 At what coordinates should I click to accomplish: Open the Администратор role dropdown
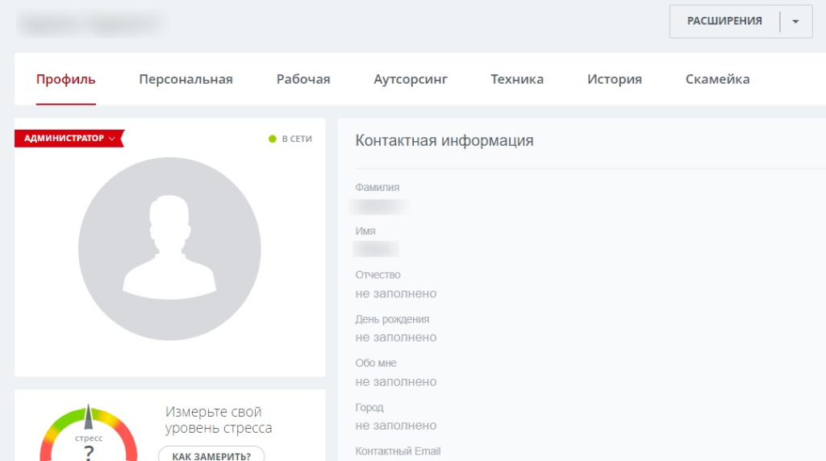pos(69,139)
